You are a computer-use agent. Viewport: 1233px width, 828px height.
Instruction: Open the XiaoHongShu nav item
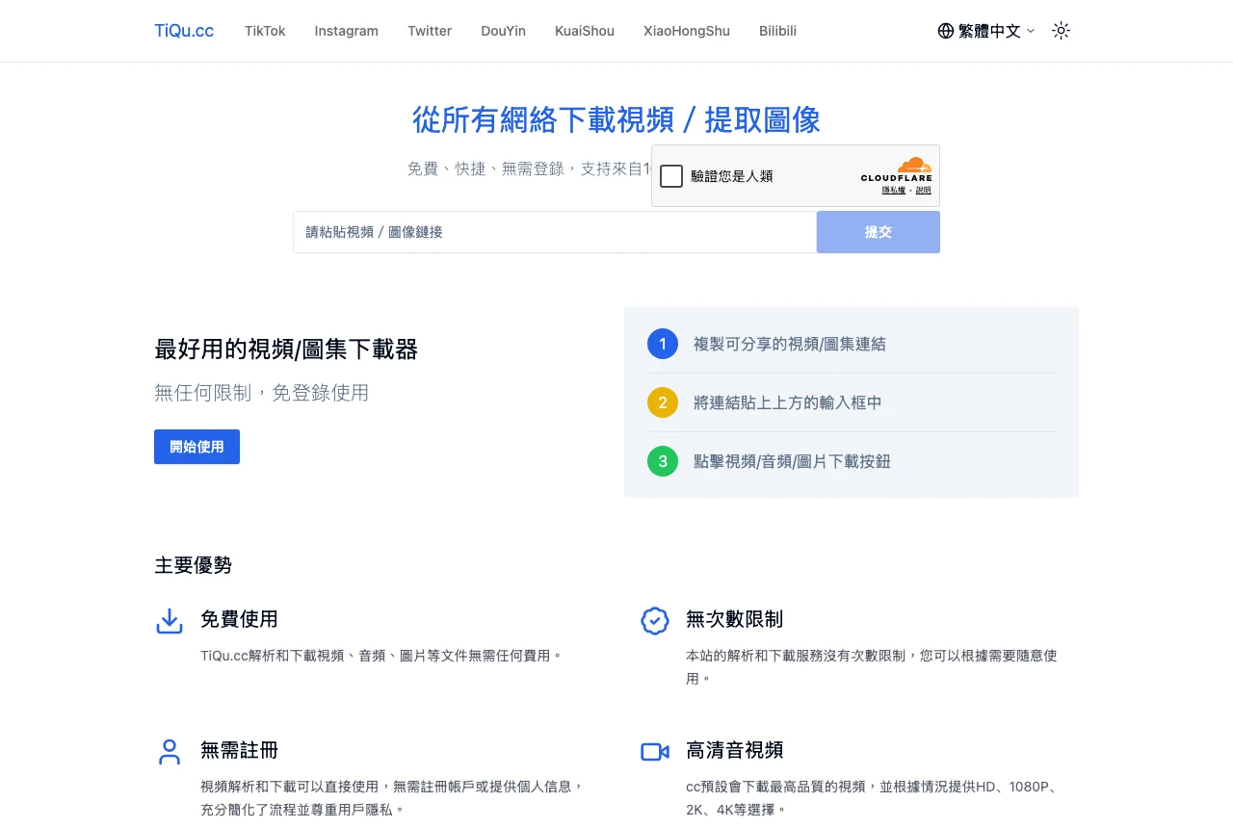click(687, 31)
